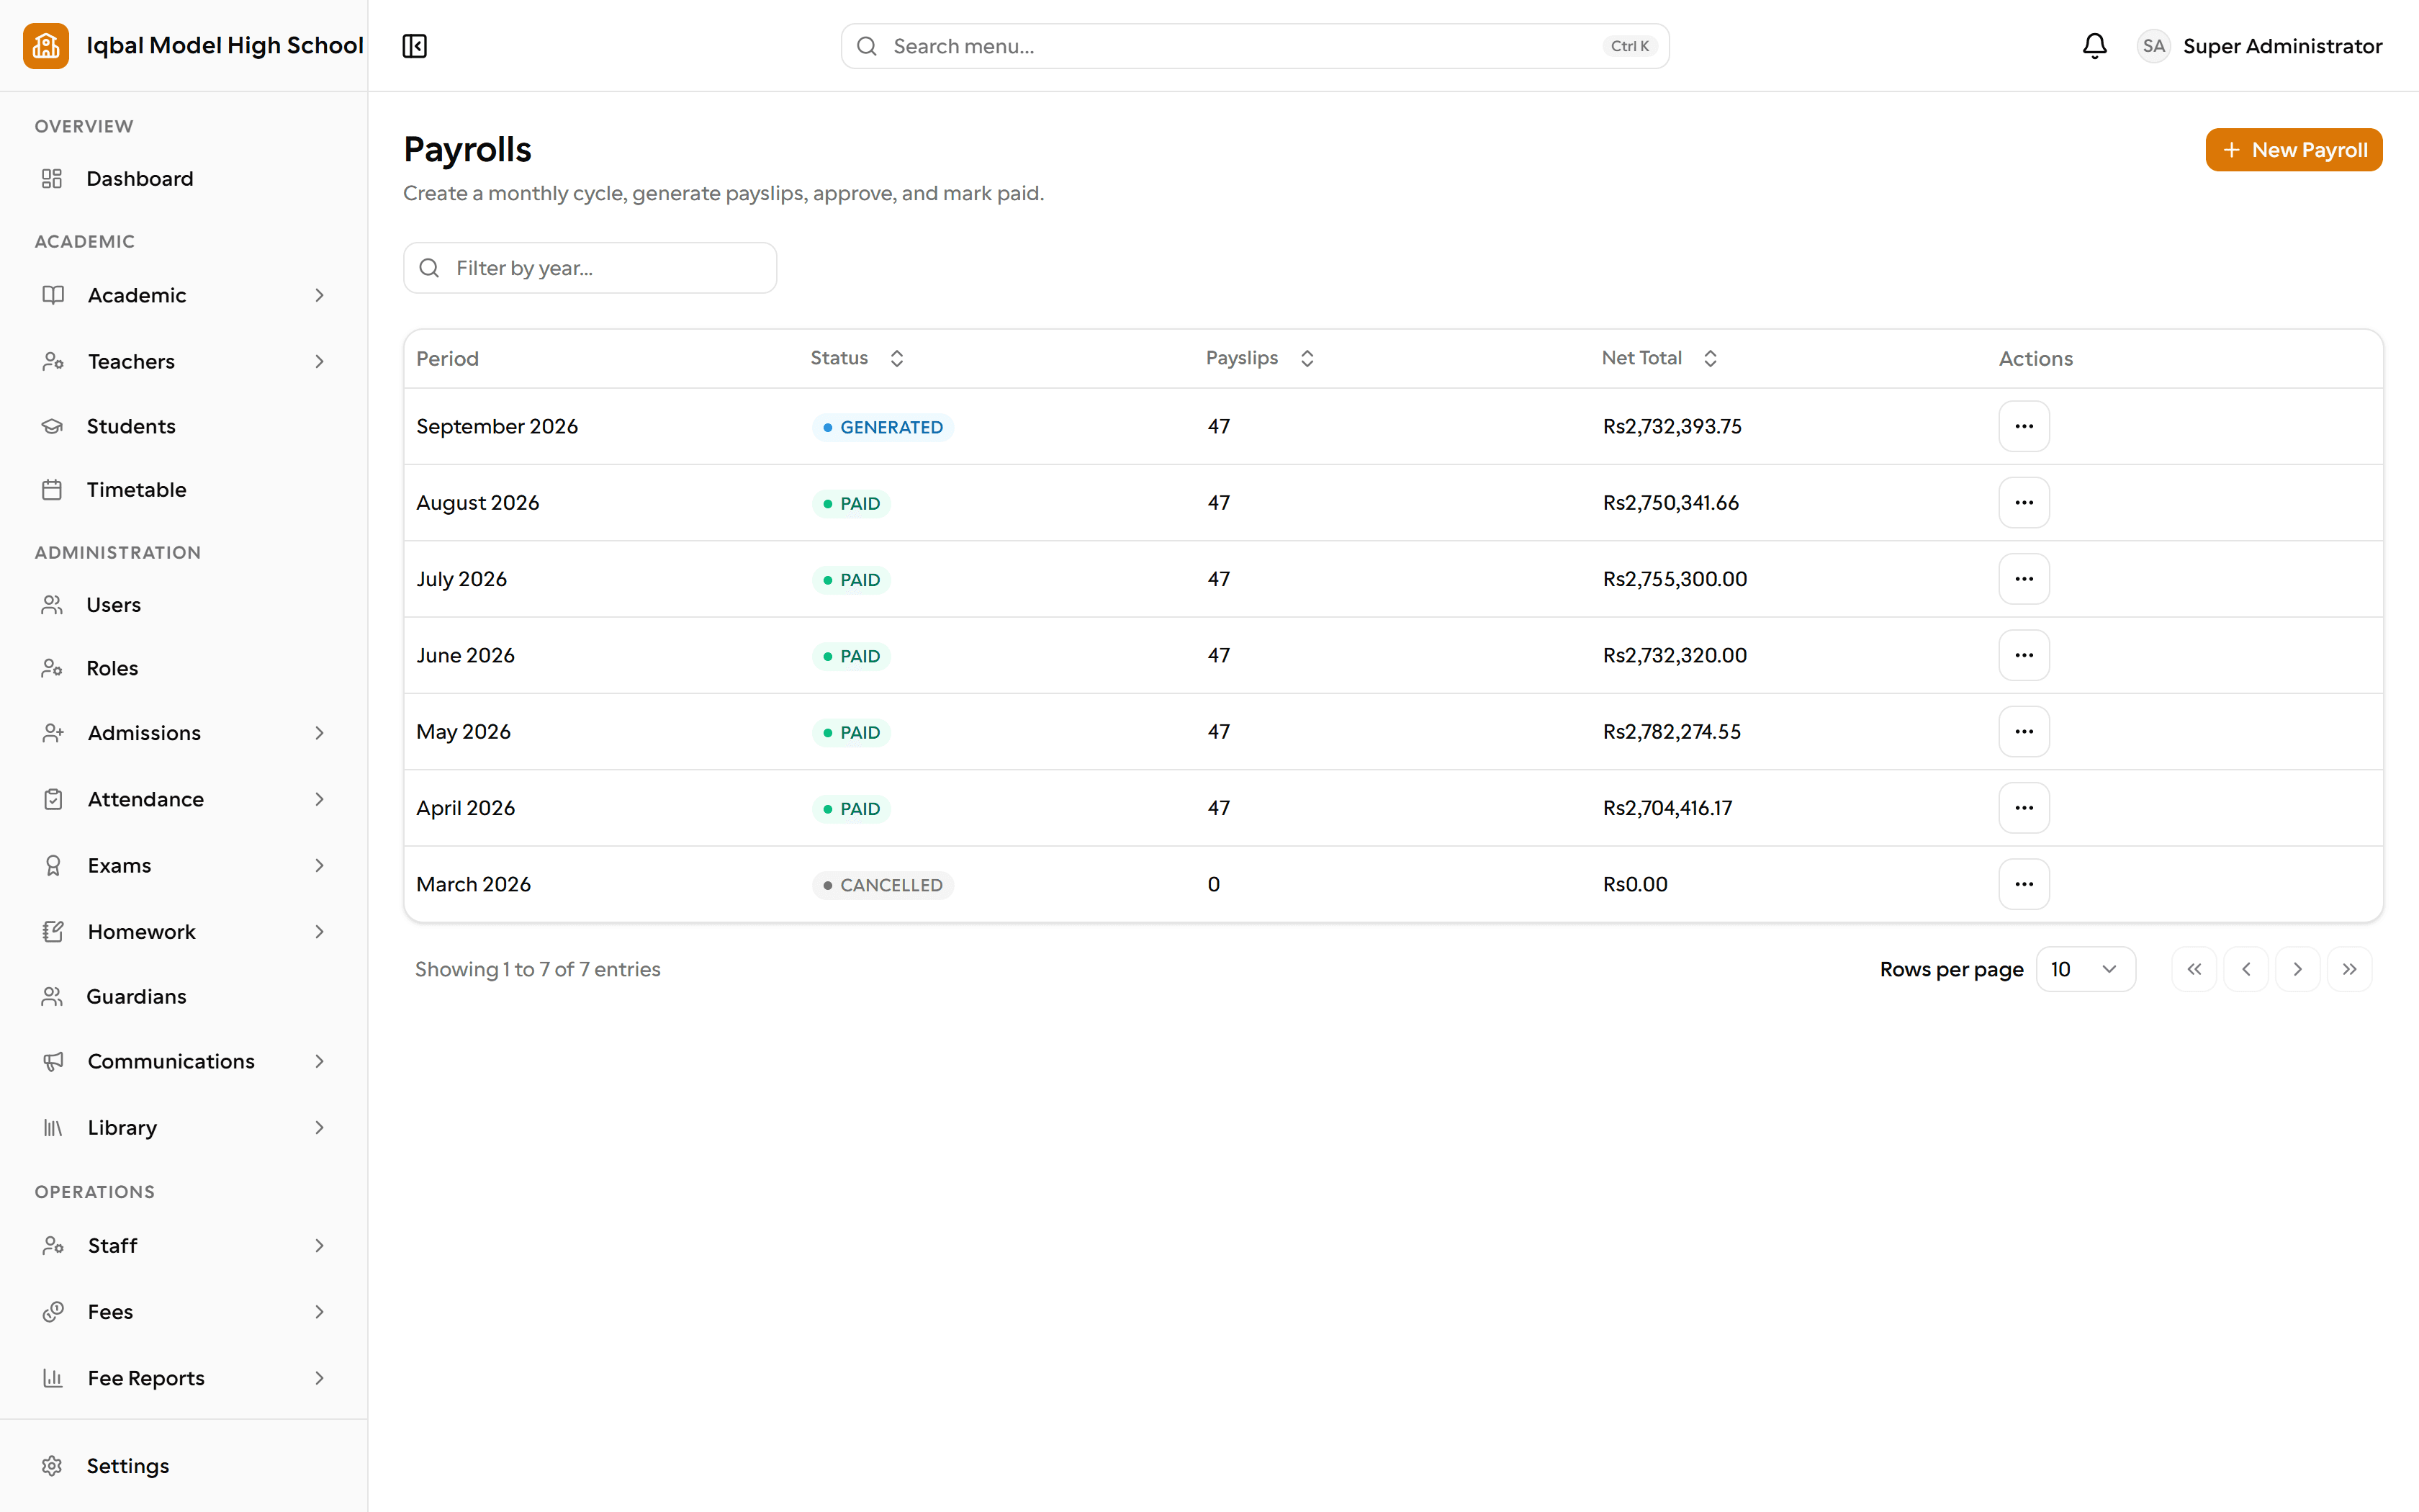Go to the first page

[2194, 969]
